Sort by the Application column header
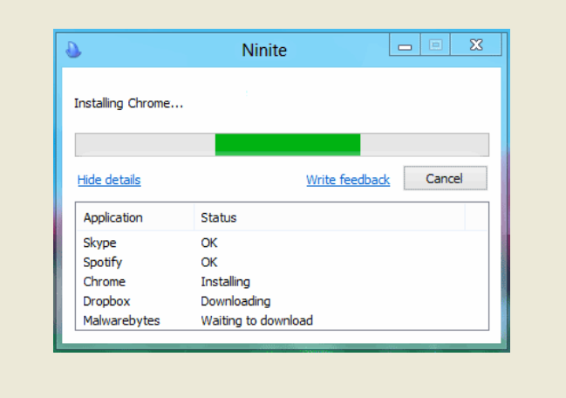 (x=113, y=217)
